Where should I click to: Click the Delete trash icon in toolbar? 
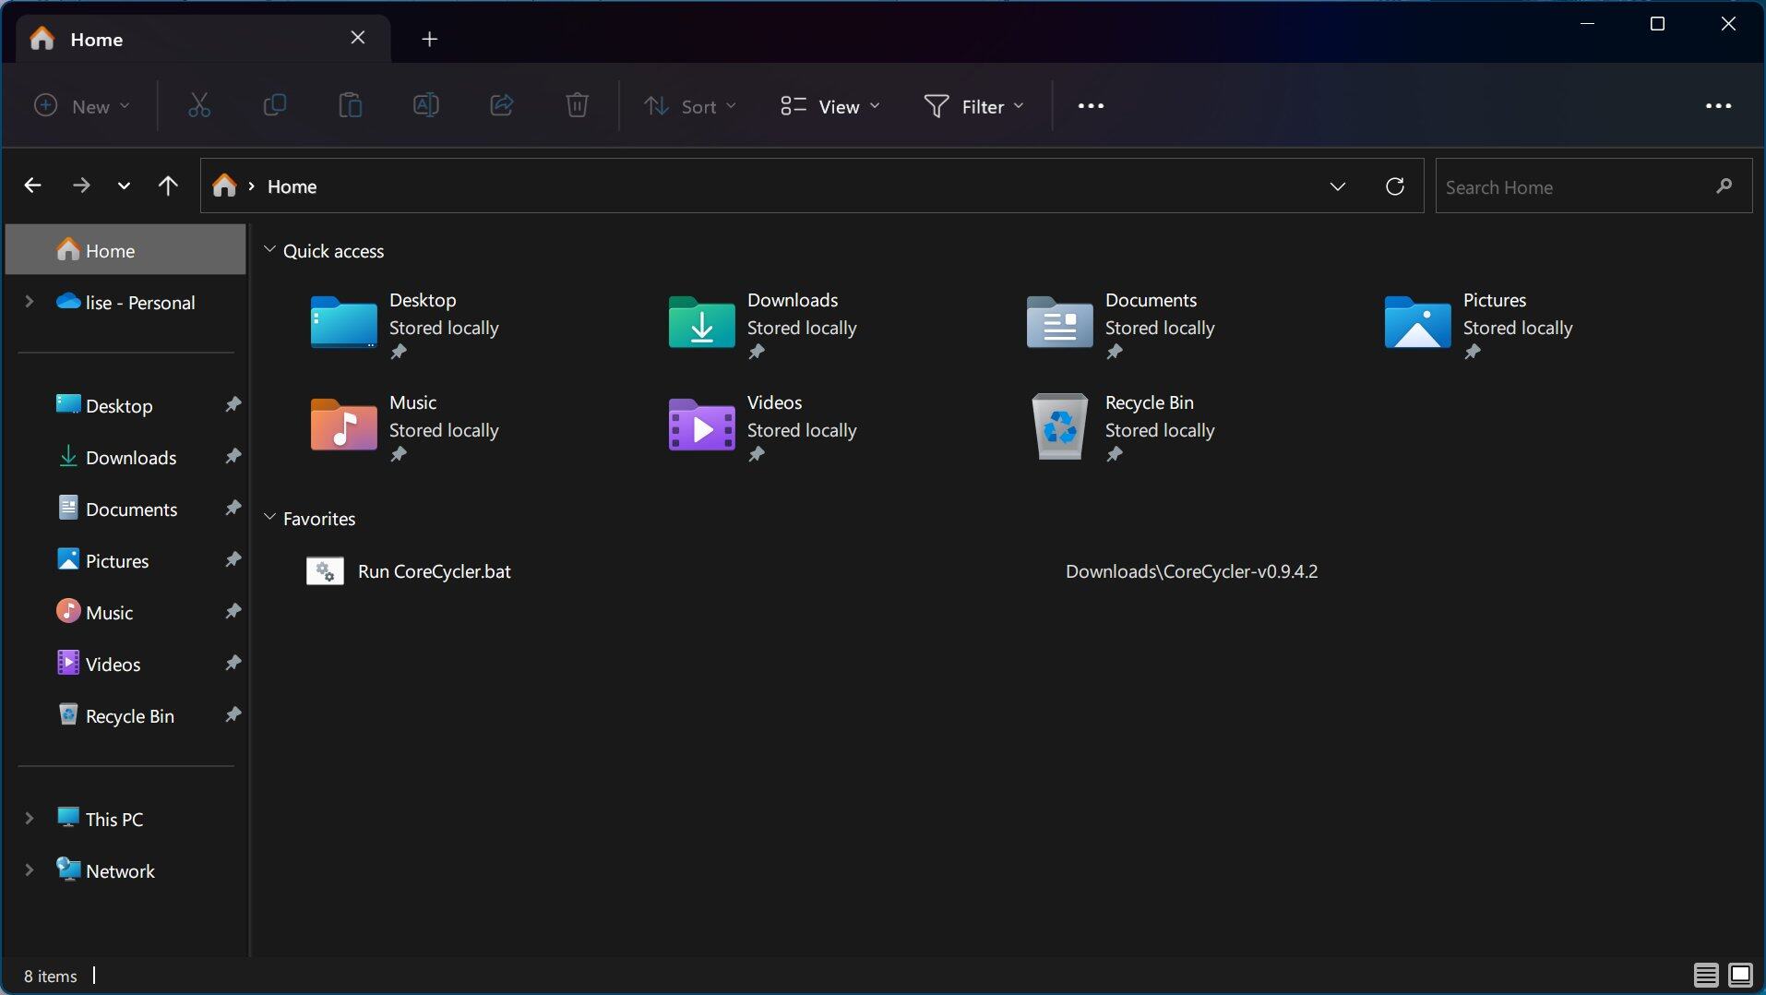(x=578, y=106)
